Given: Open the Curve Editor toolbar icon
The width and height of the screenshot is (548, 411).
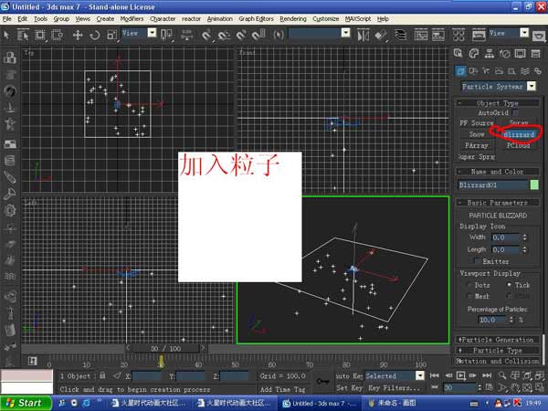Looking at the screenshot, I should 421,35.
